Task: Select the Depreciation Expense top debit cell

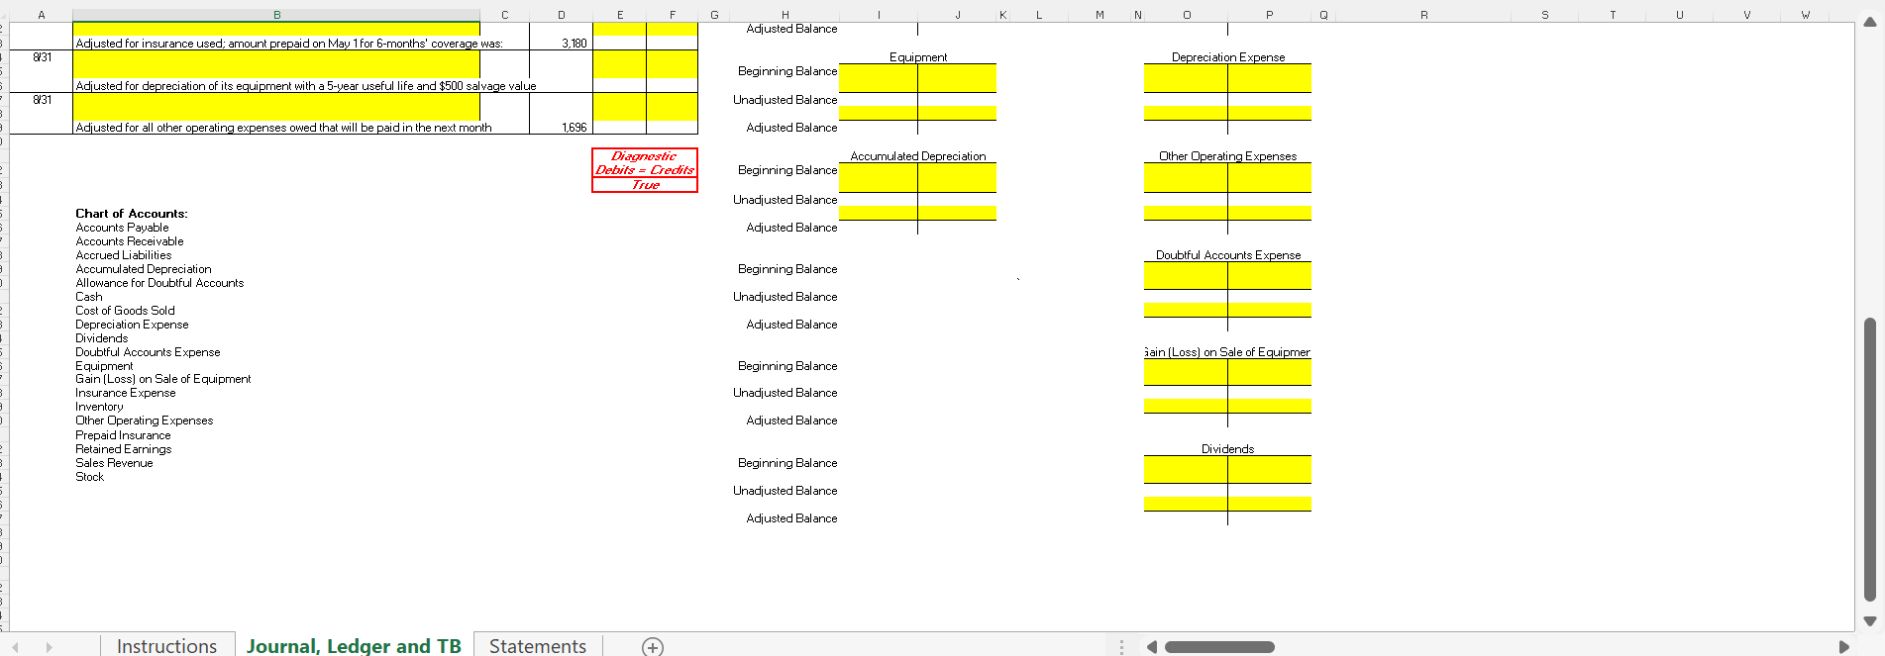Action: pyautogui.click(x=1186, y=71)
